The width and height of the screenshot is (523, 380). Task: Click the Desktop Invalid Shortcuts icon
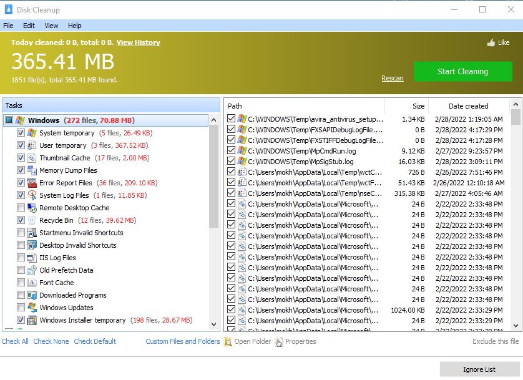click(x=32, y=245)
